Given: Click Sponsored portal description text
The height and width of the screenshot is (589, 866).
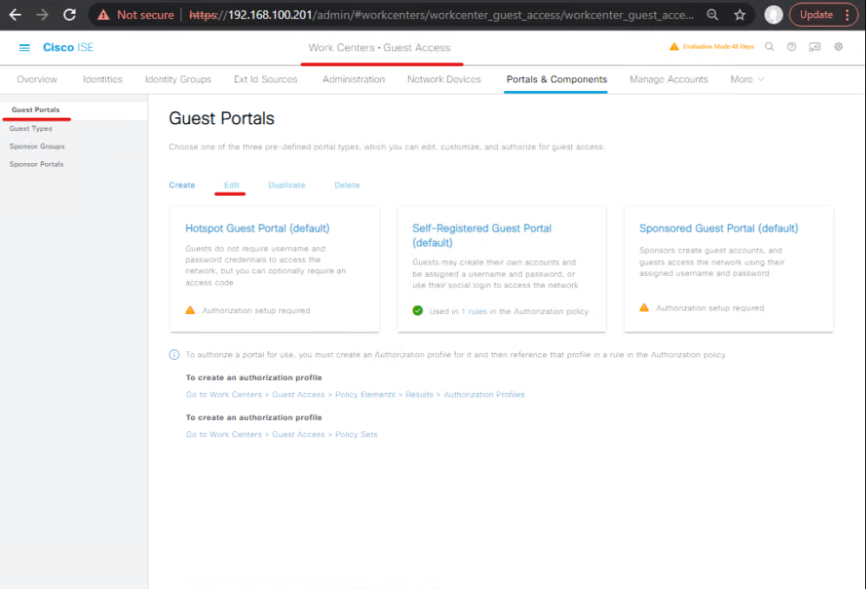Looking at the screenshot, I should (x=712, y=262).
